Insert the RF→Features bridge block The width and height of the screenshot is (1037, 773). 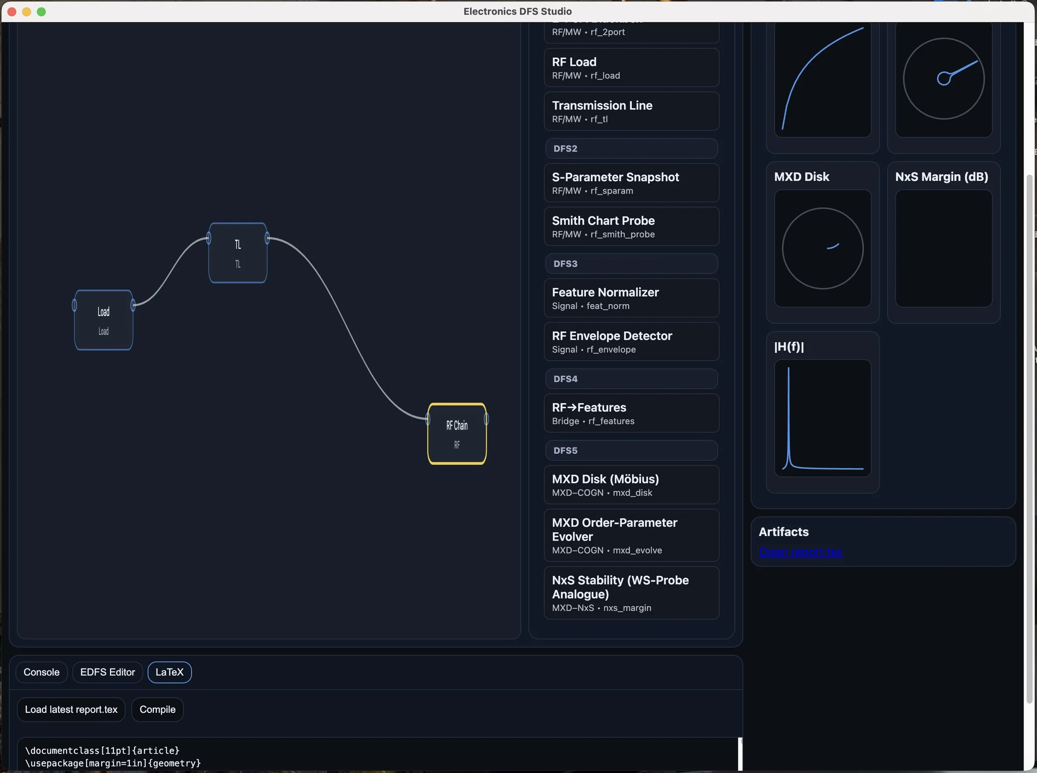631,413
